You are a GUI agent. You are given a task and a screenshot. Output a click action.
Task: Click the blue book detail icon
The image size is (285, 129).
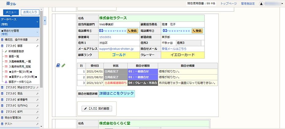click(58, 65)
